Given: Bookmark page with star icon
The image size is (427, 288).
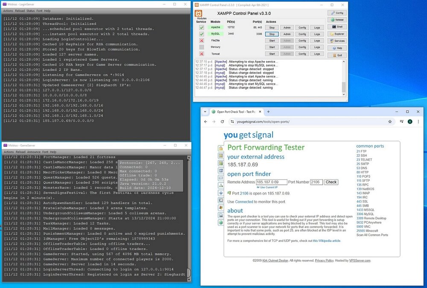Looking at the screenshot, I should [x=390, y=122].
